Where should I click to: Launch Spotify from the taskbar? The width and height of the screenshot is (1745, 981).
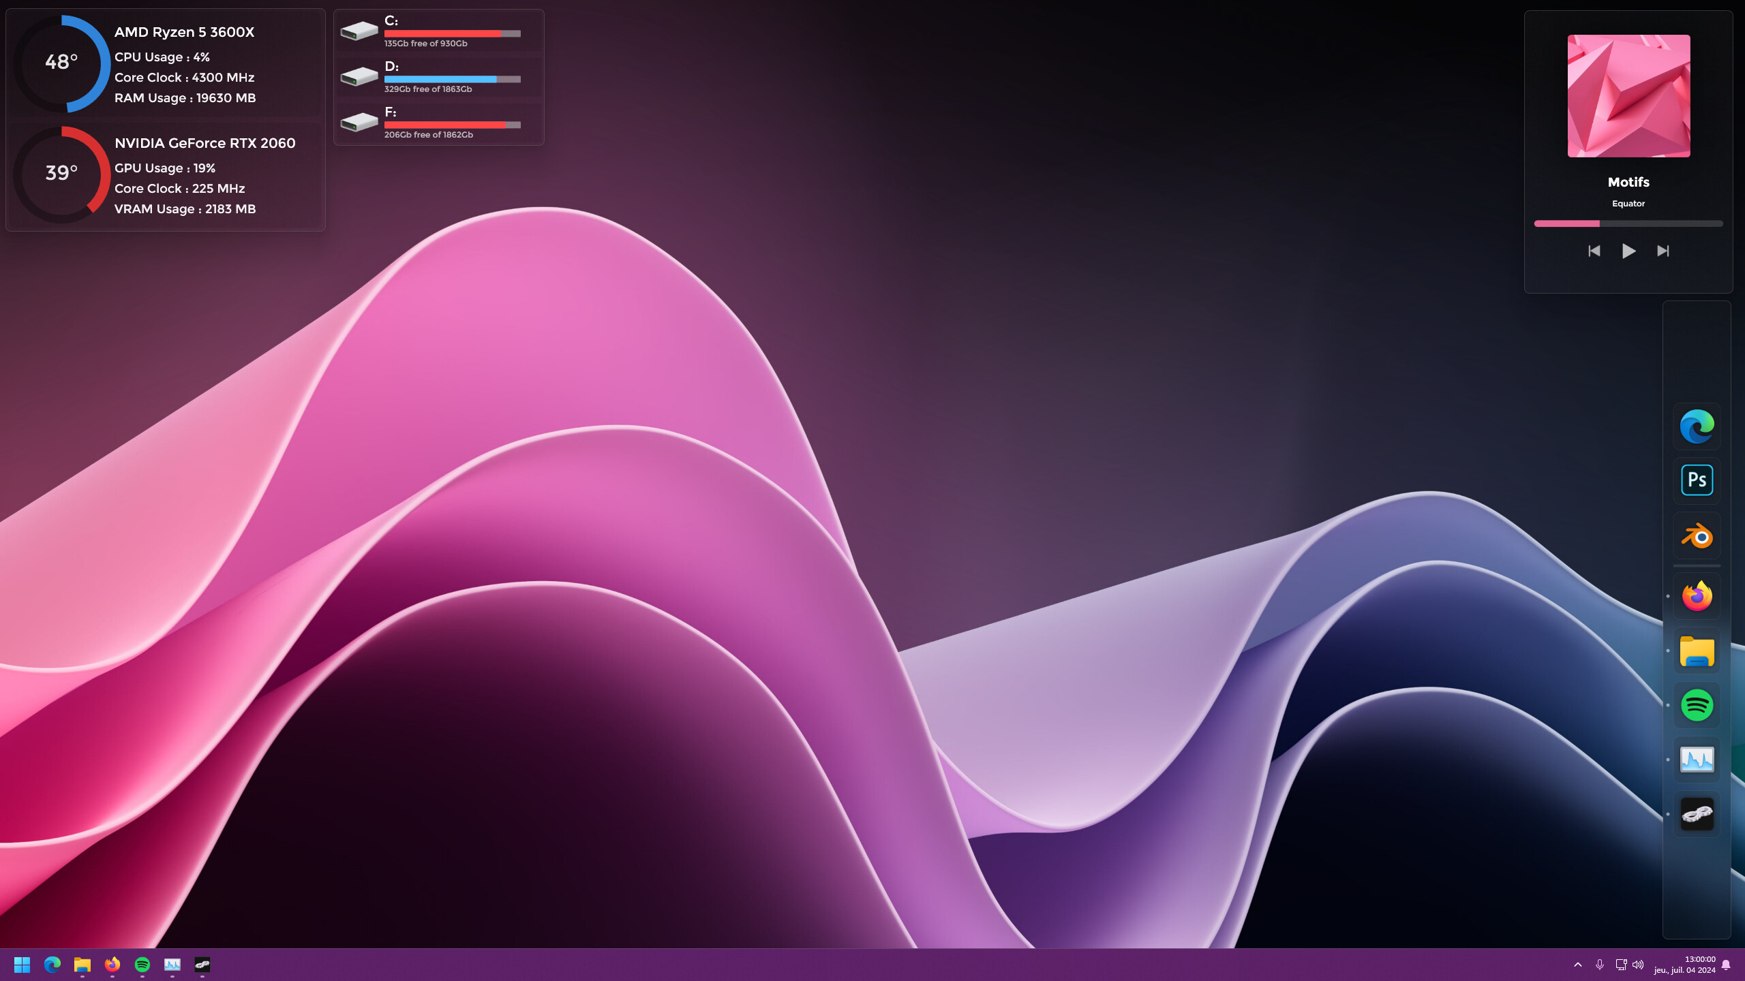pyautogui.click(x=142, y=965)
